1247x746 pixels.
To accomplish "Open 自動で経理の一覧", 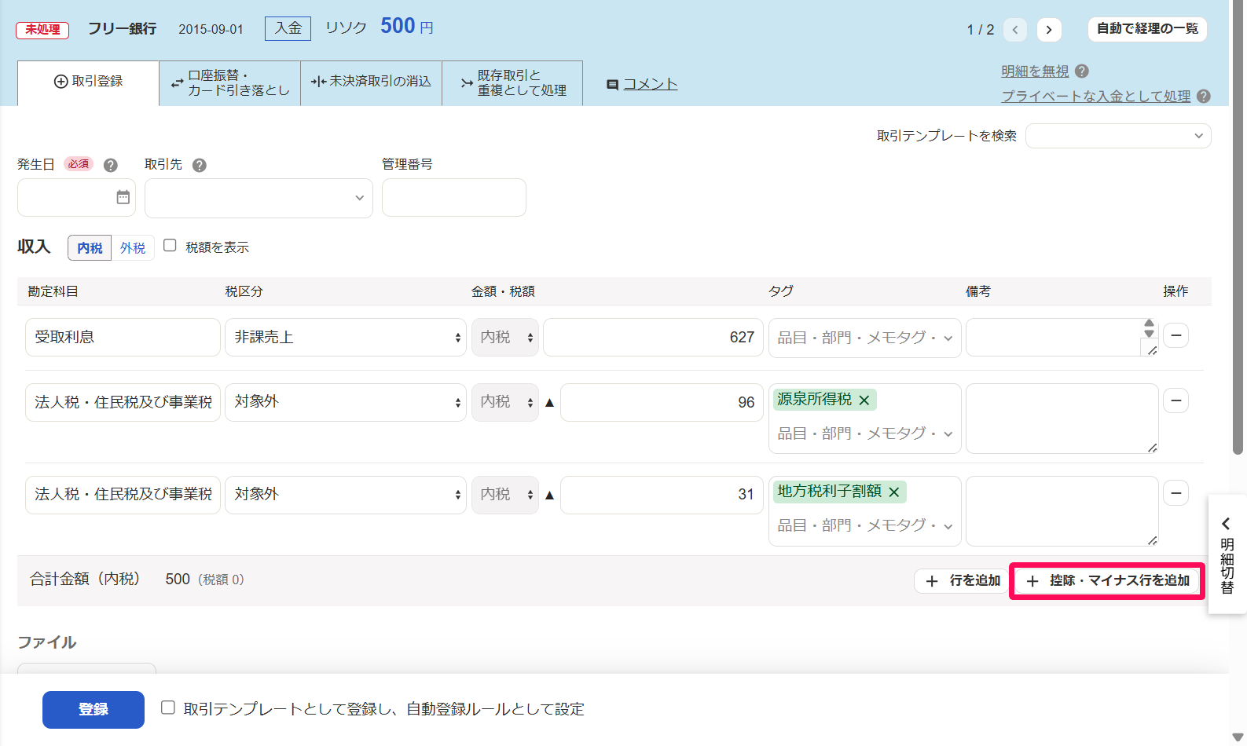I will [1147, 29].
